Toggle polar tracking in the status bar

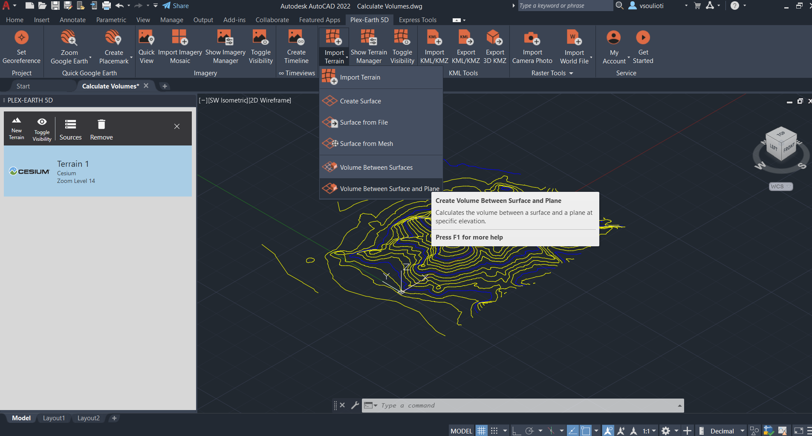(x=529, y=431)
